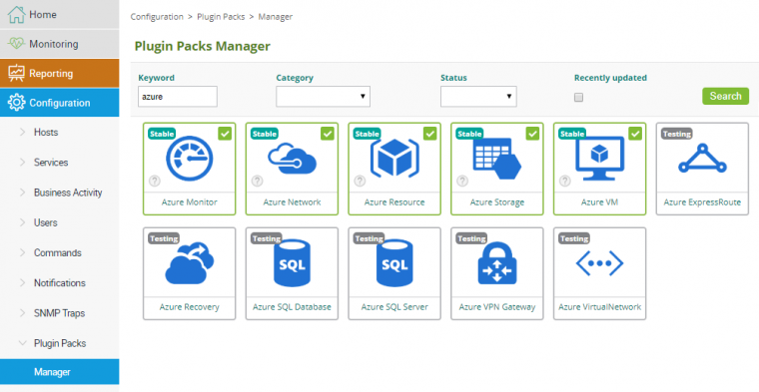Click Testing badge on Azure ExpressRoute
759x392 pixels.
[x=677, y=134]
